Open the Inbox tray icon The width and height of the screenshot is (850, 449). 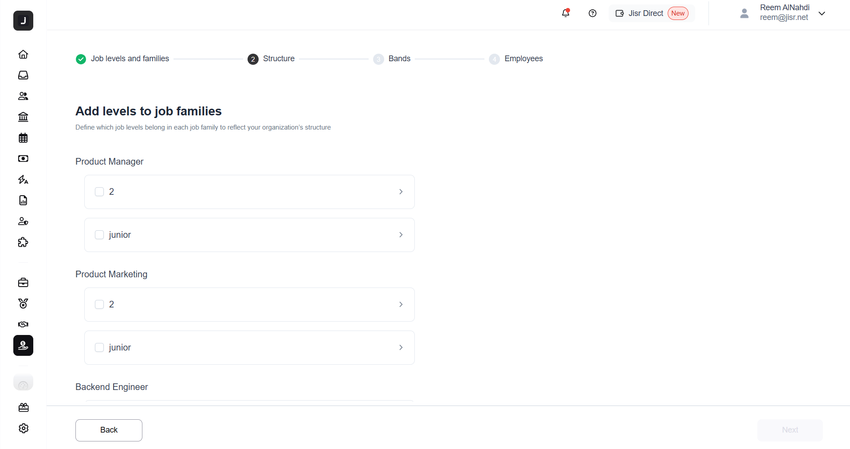[x=23, y=75]
